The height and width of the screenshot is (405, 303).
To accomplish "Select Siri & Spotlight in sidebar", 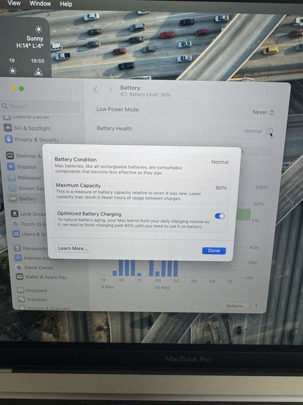I will click(32, 128).
